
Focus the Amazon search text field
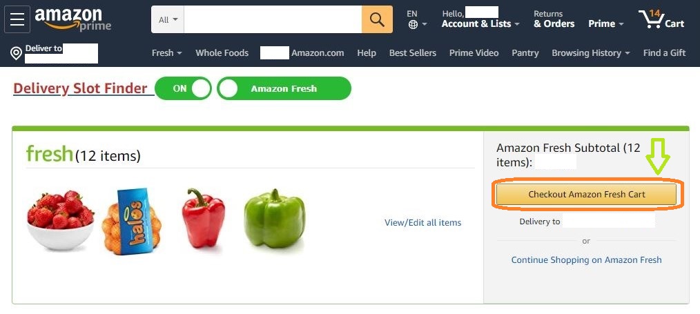273,19
